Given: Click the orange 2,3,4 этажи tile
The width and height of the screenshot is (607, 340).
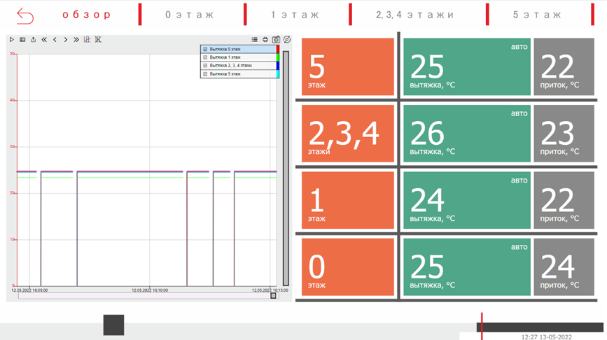Looking at the screenshot, I should 347,133.
